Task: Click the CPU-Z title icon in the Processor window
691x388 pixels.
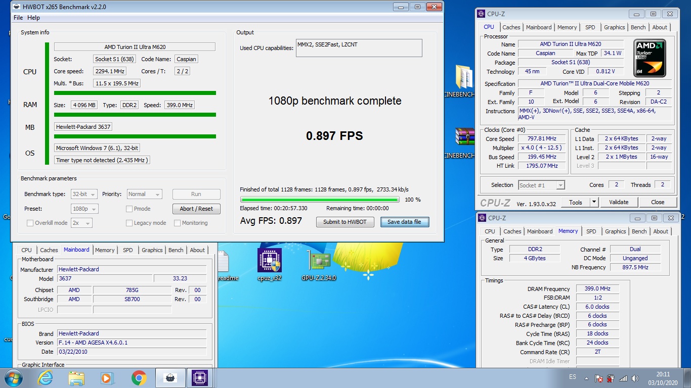Action: 482,14
